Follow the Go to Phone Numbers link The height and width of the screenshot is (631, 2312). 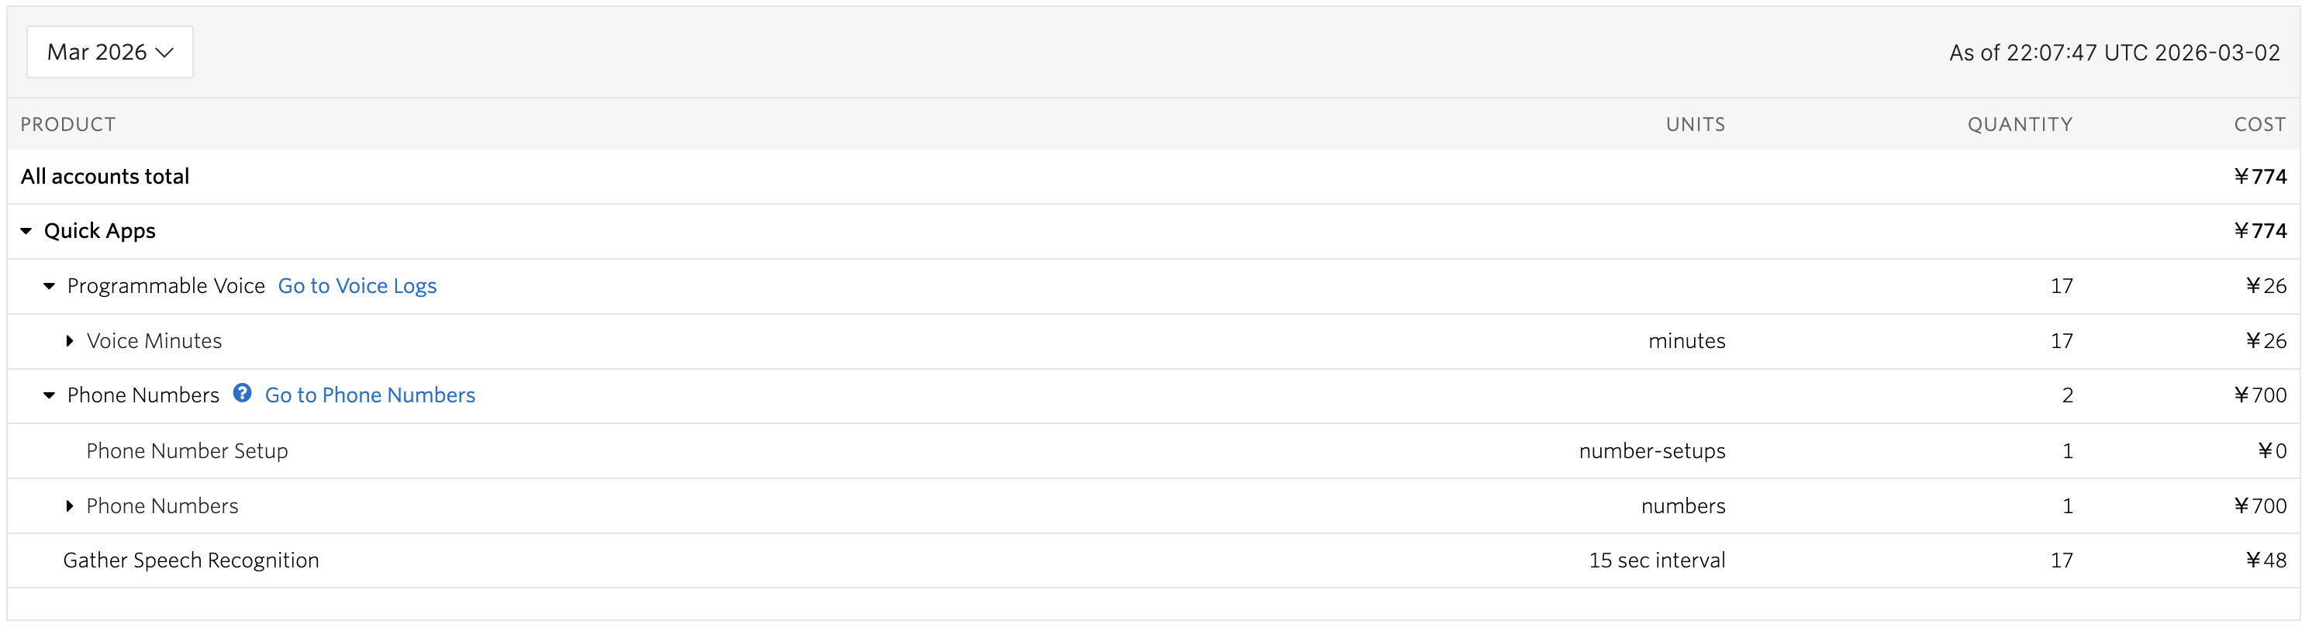click(x=370, y=396)
